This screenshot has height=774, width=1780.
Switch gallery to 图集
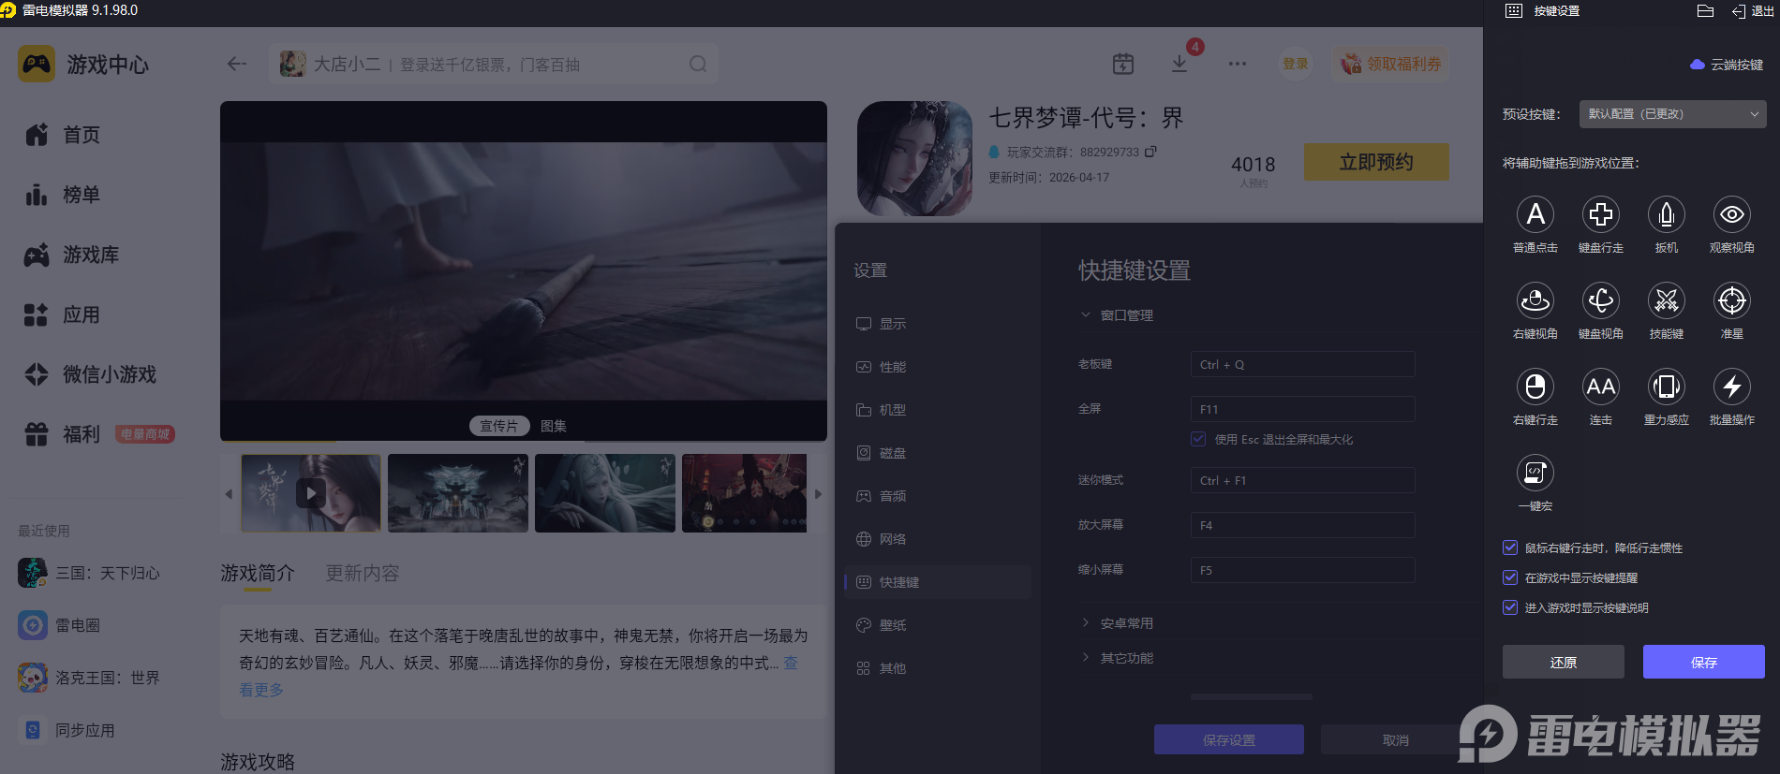554,426
